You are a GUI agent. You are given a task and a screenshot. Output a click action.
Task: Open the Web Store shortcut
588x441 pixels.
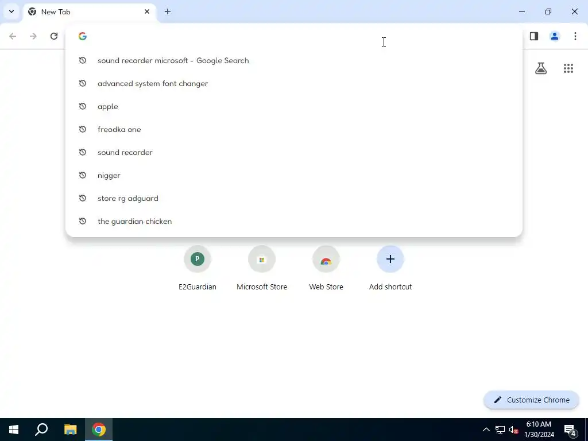326,268
